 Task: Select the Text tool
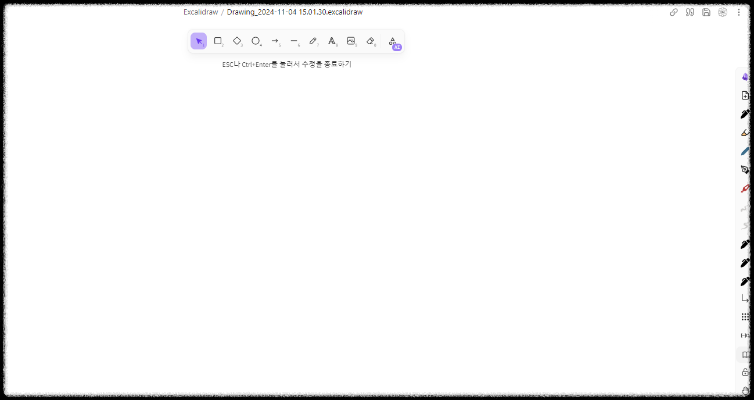(x=332, y=41)
